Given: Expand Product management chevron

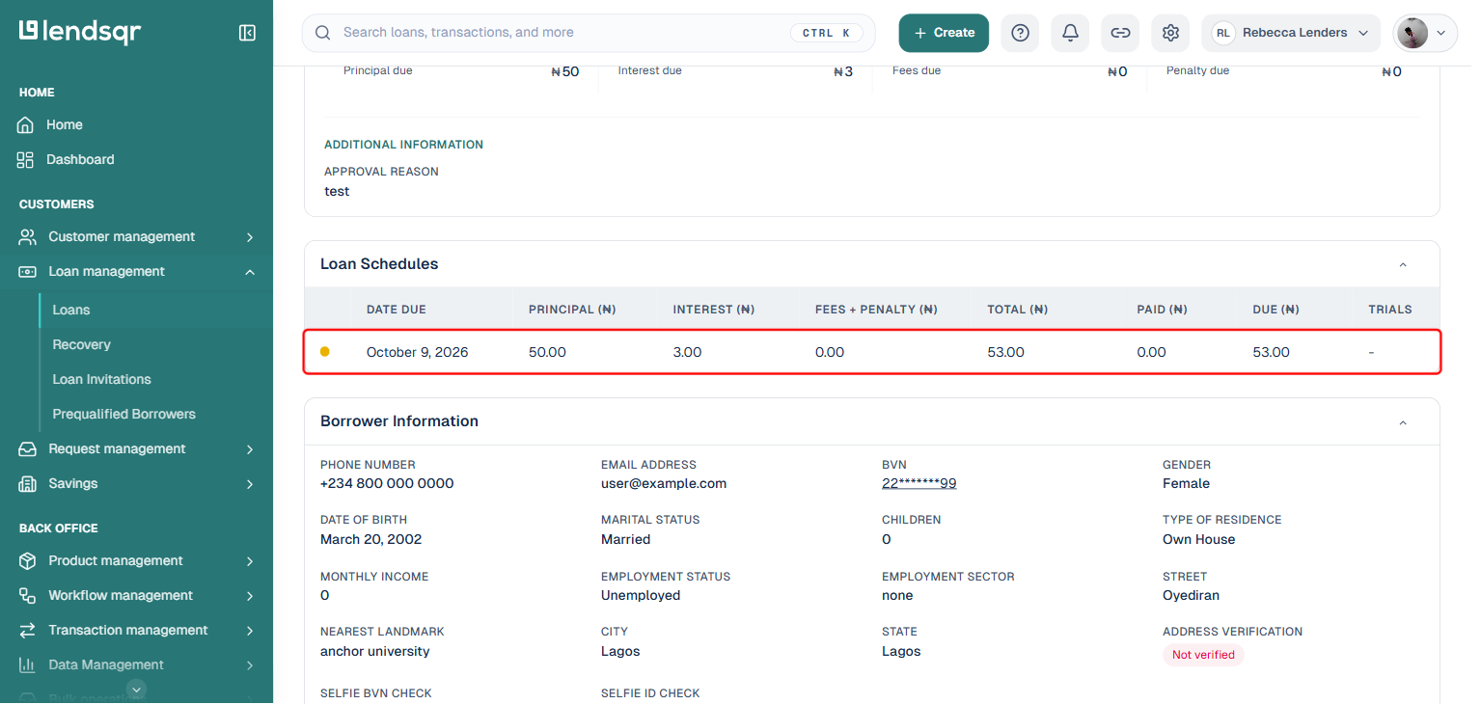Looking at the screenshot, I should pos(250,561).
